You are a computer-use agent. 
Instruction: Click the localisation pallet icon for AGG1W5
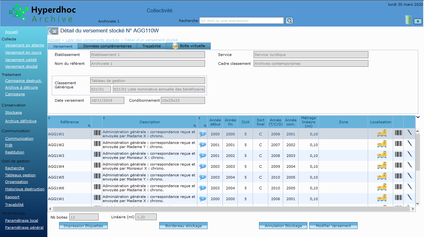(382, 176)
